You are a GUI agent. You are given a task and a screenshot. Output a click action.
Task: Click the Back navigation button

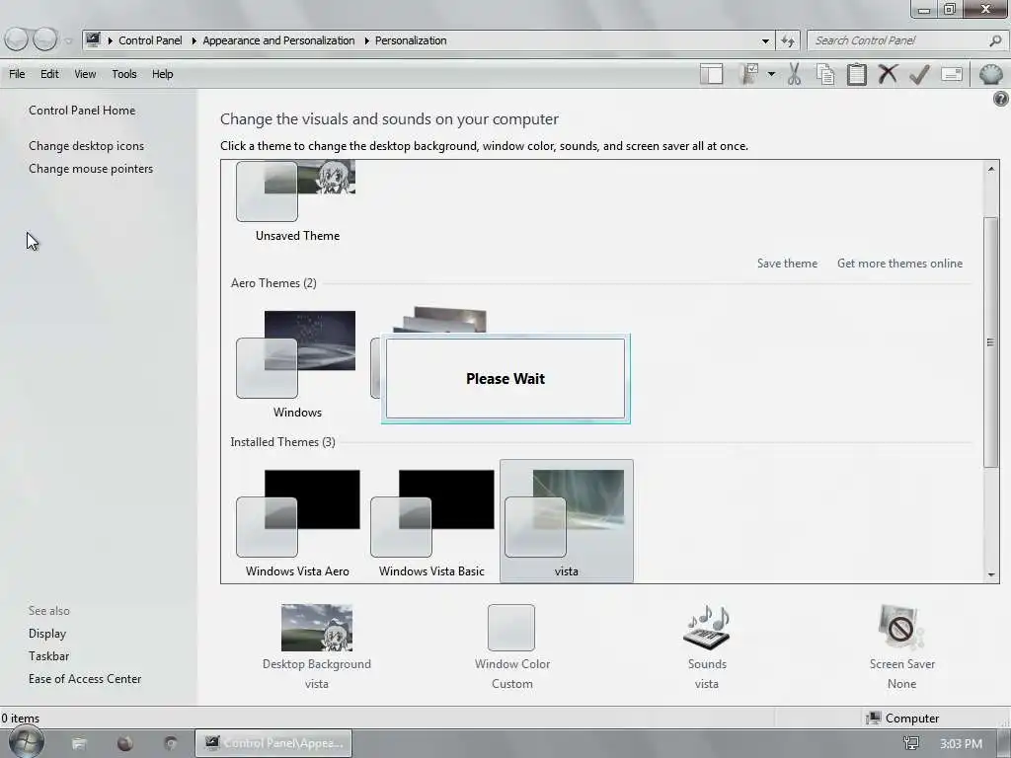(x=17, y=39)
